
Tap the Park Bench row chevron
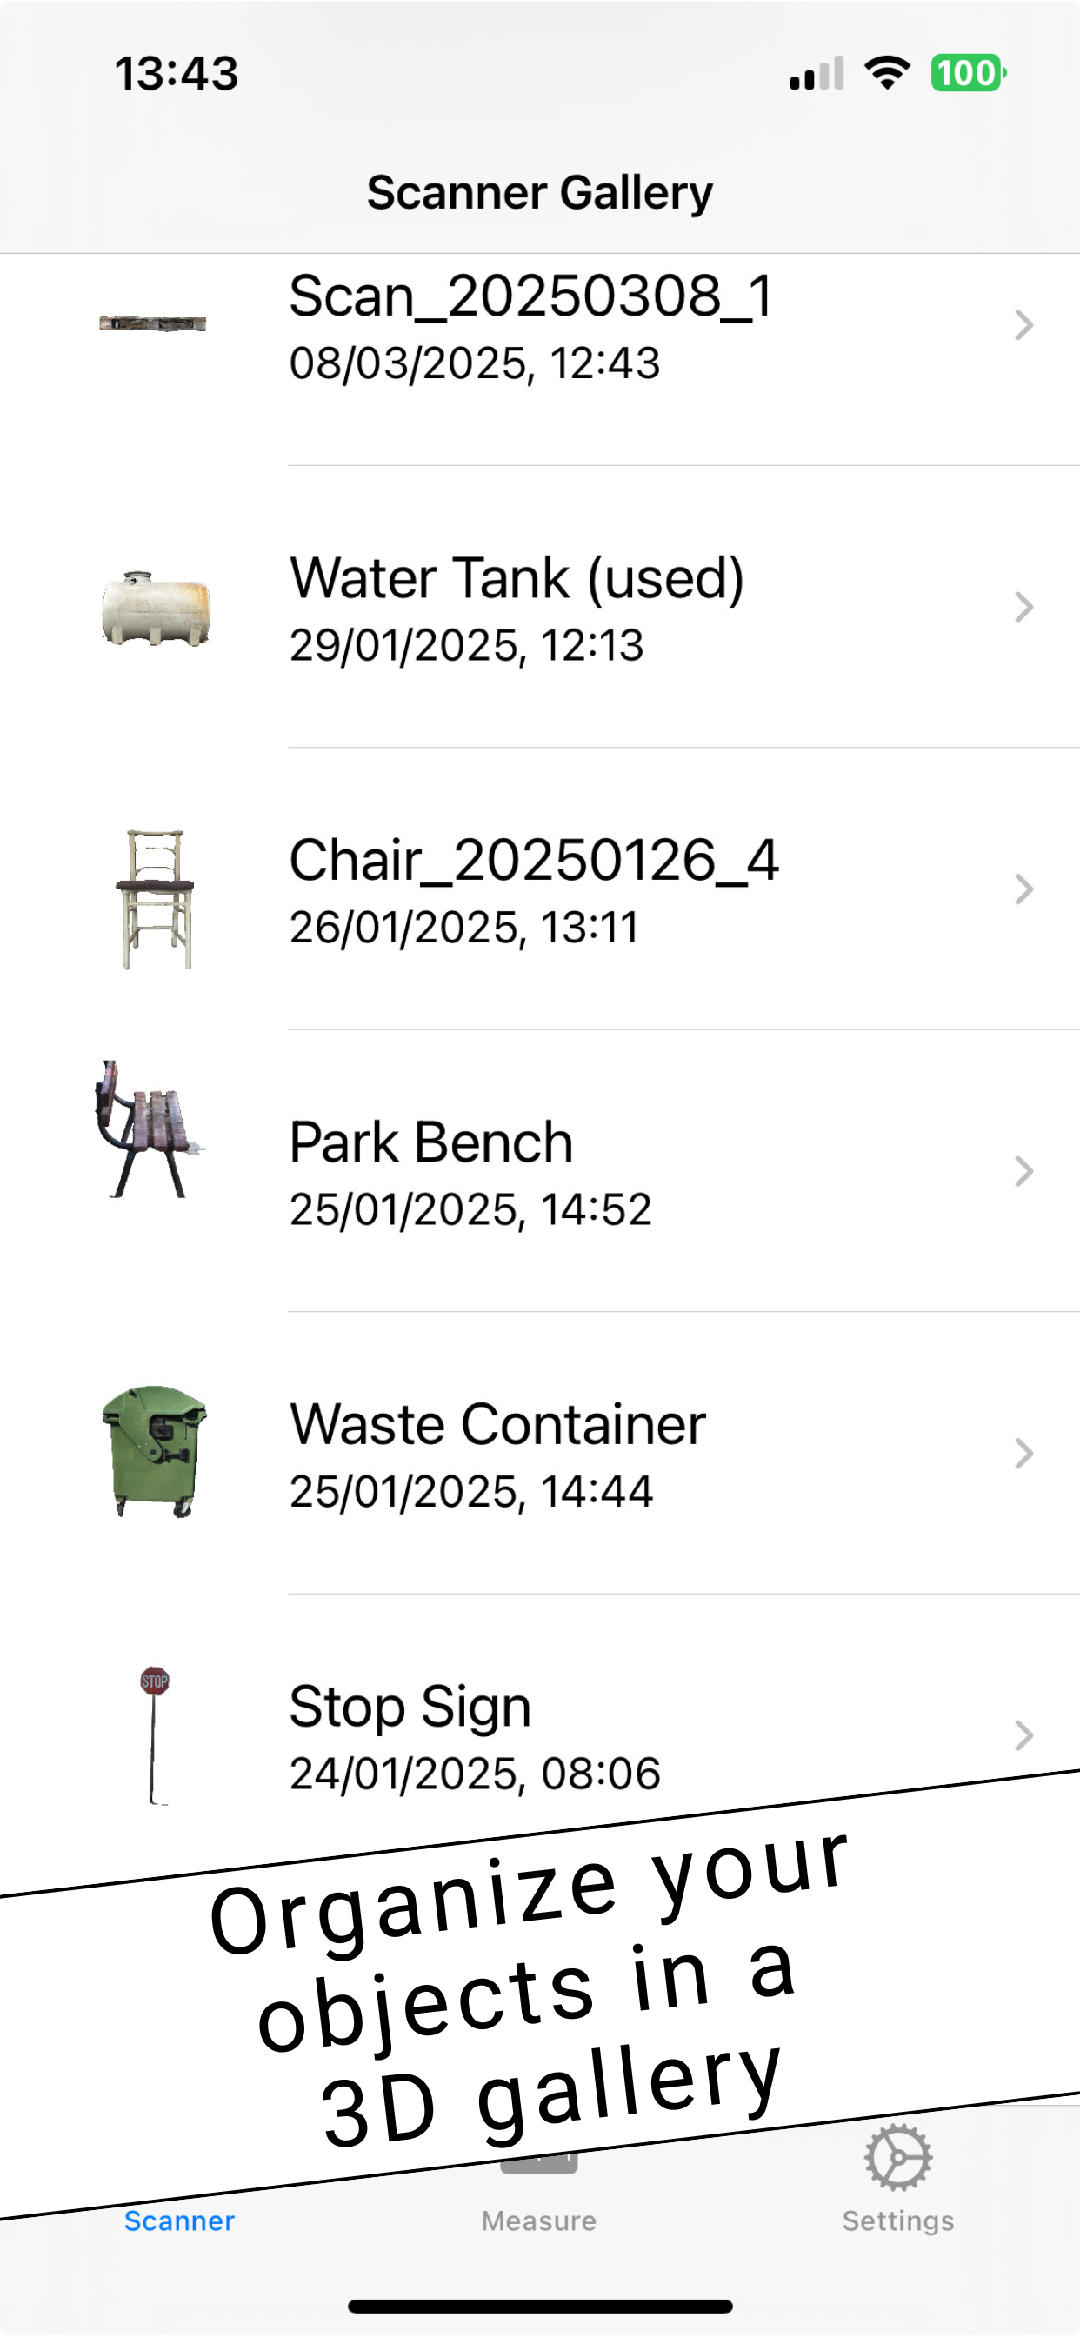tap(1023, 1171)
